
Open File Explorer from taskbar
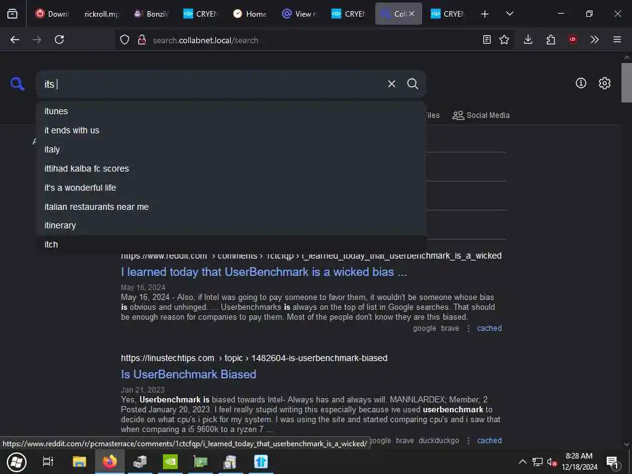tap(79, 462)
